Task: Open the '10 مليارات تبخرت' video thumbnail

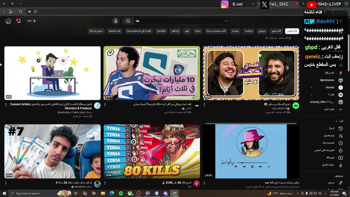Action: tap(152, 73)
